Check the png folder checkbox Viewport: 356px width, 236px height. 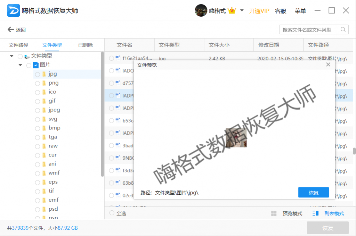click(38, 83)
